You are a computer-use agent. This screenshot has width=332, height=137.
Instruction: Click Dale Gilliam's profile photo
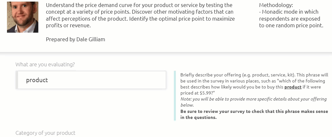click(x=23, y=17)
